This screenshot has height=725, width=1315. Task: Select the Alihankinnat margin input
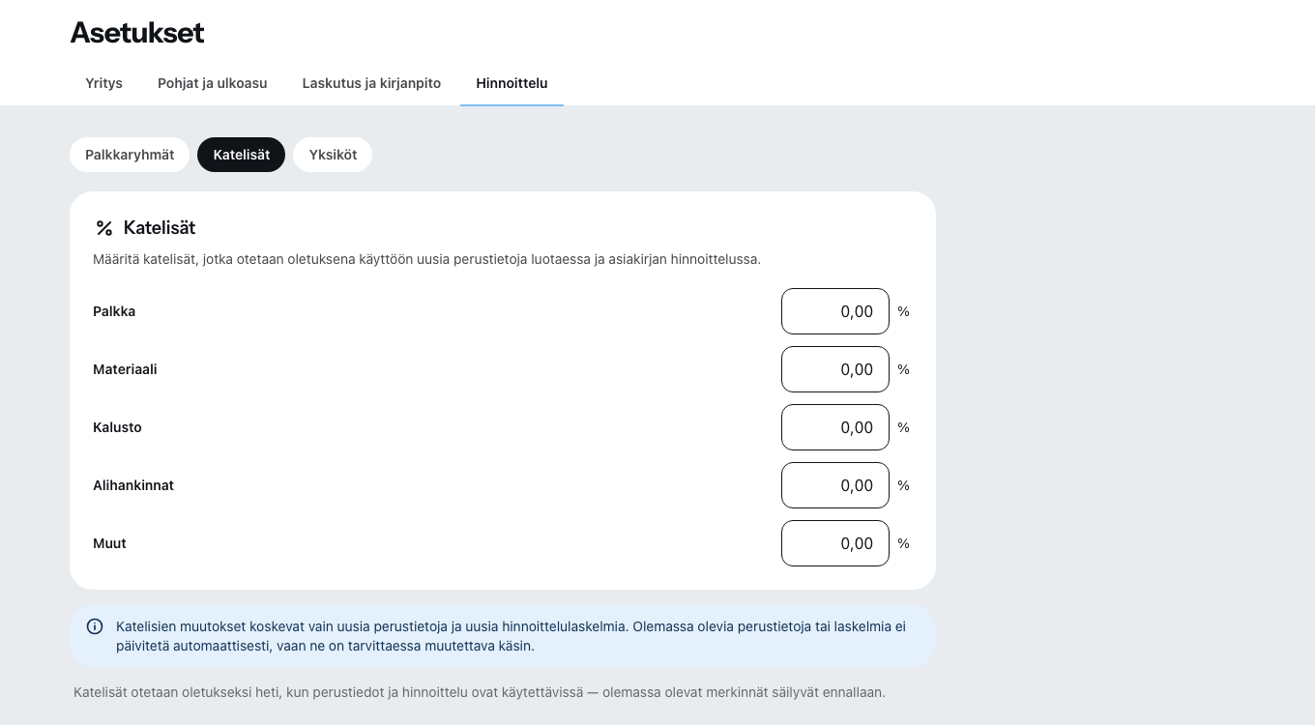pyautogui.click(x=835, y=485)
